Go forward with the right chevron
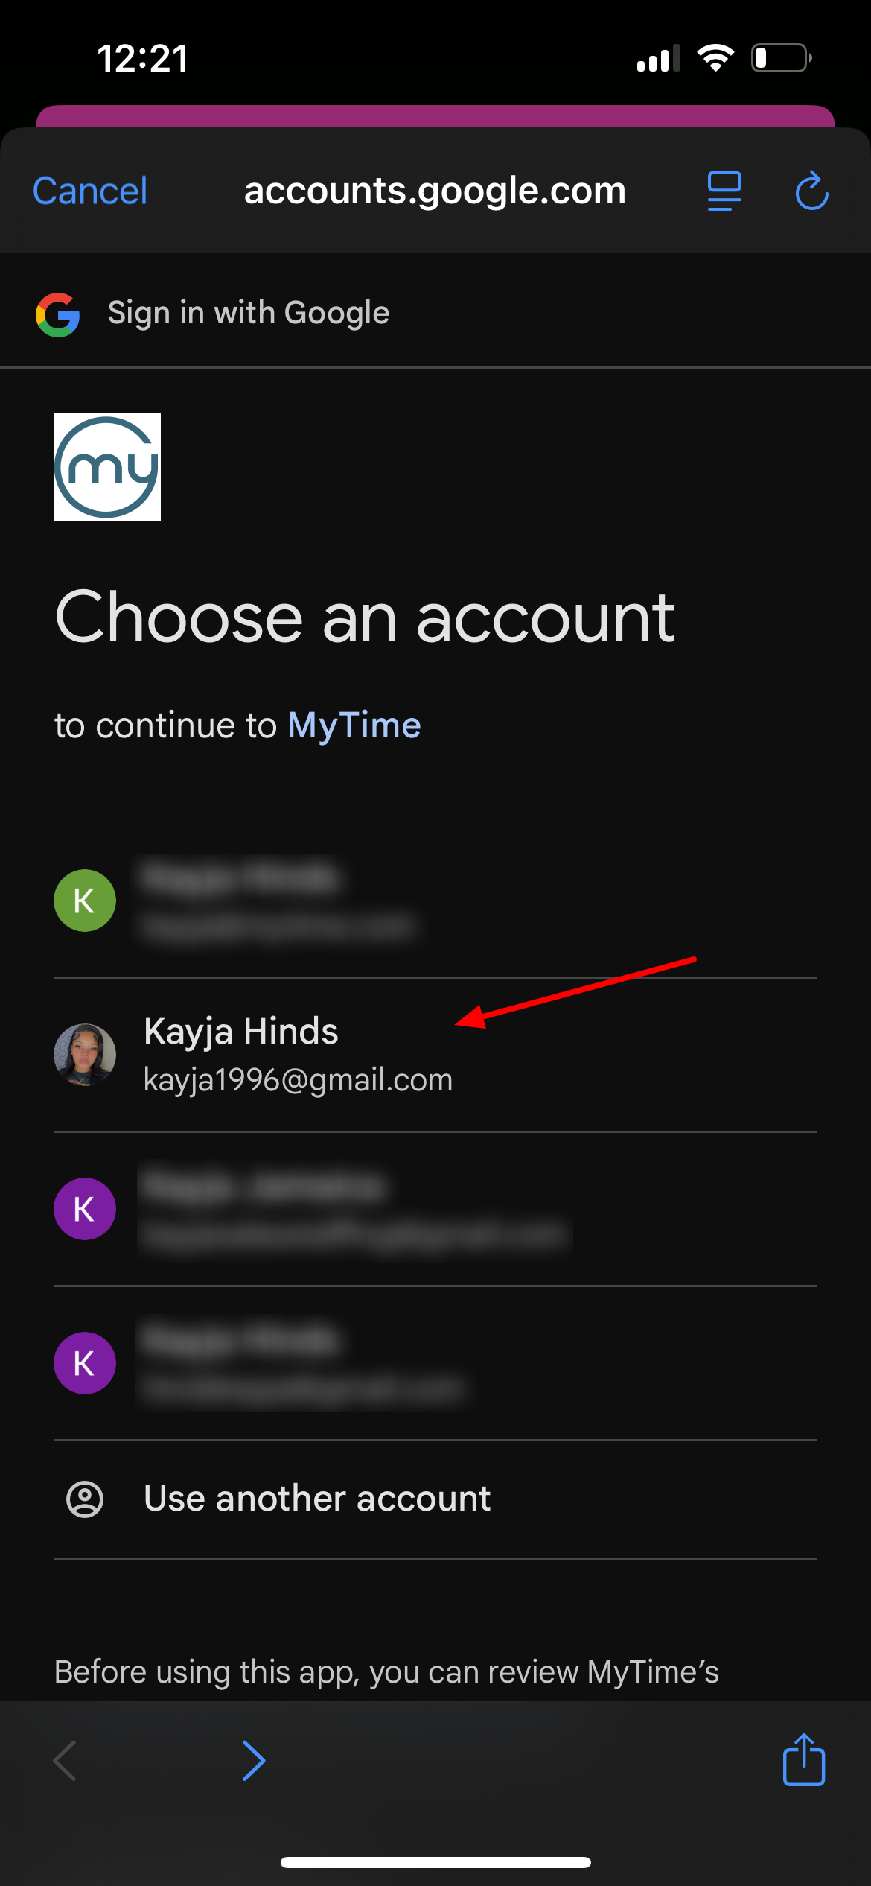871x1886 pixels. tap(254, 1761)
